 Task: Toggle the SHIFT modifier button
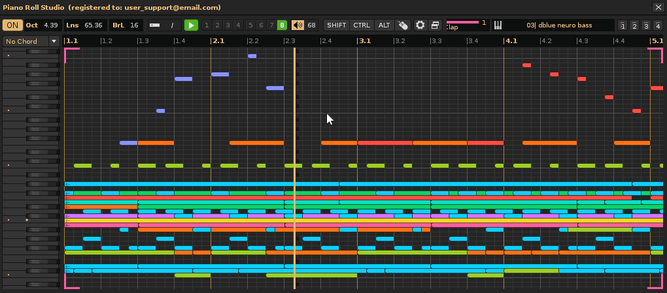pyautogui.click(x=337, y=25)
